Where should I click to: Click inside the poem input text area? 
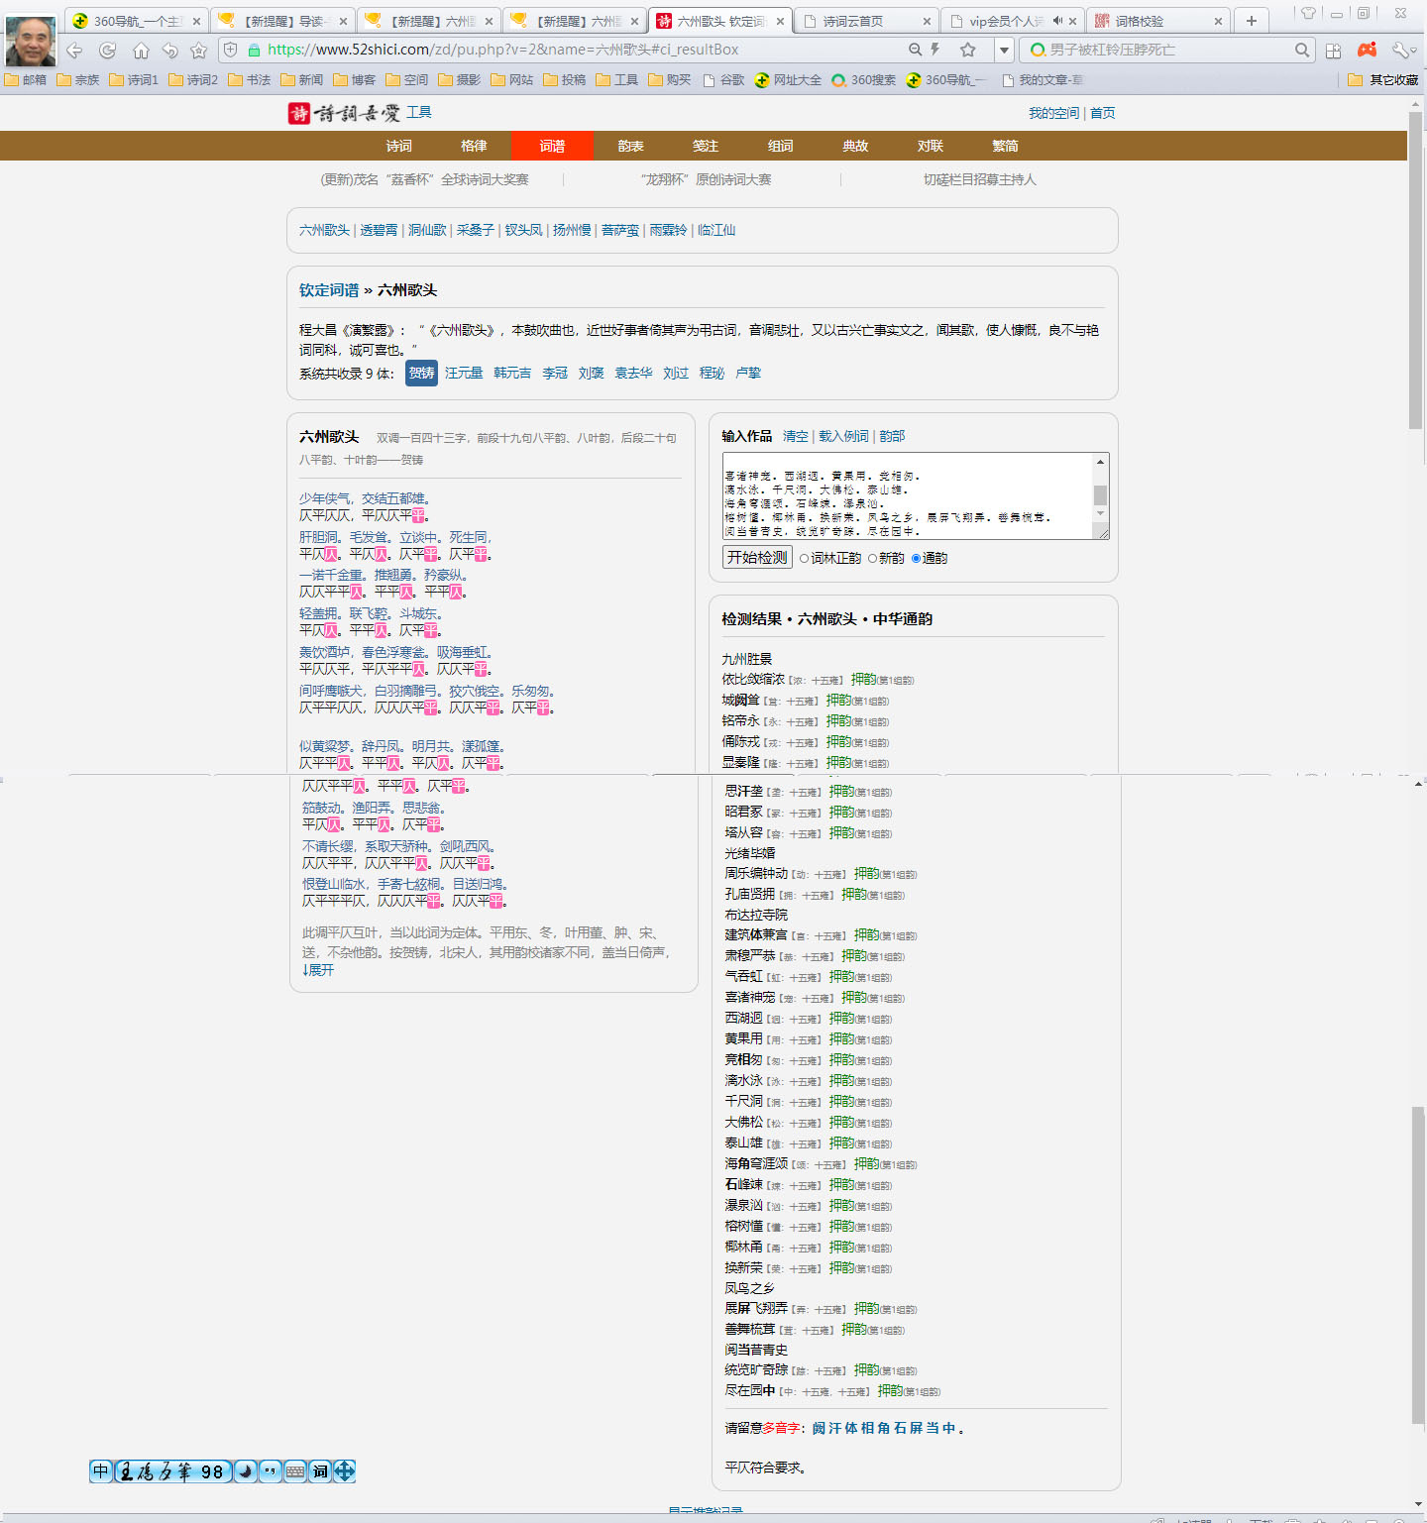(907, 496)
